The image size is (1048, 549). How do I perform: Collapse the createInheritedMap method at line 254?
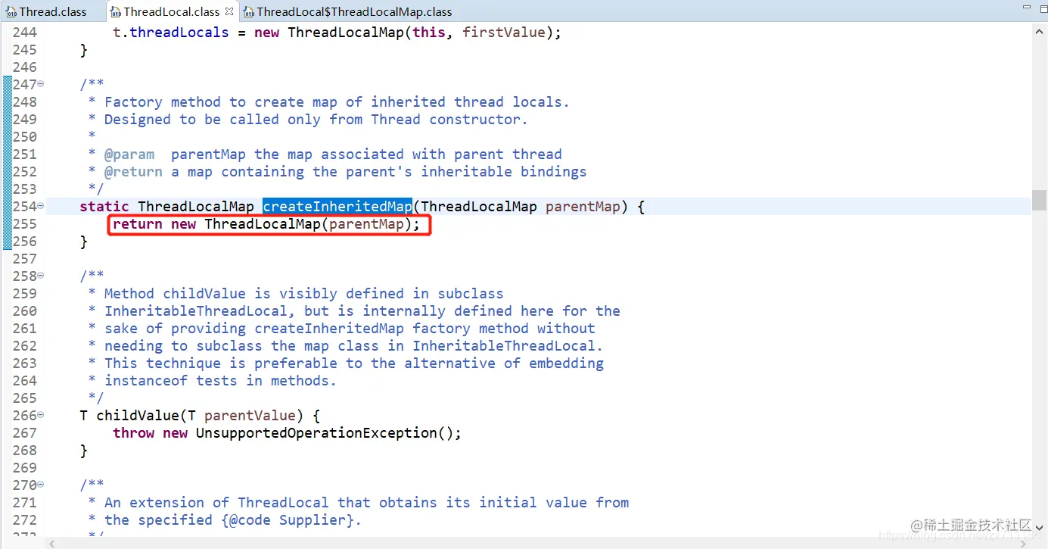(41, 206)
